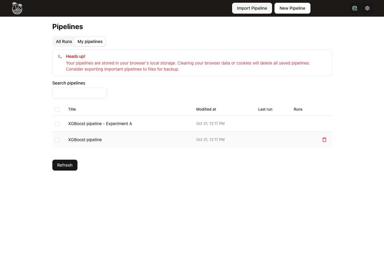Viewport: 384px width, 256px height.
Task: Click the Last run column header
Action: point(265,109)
